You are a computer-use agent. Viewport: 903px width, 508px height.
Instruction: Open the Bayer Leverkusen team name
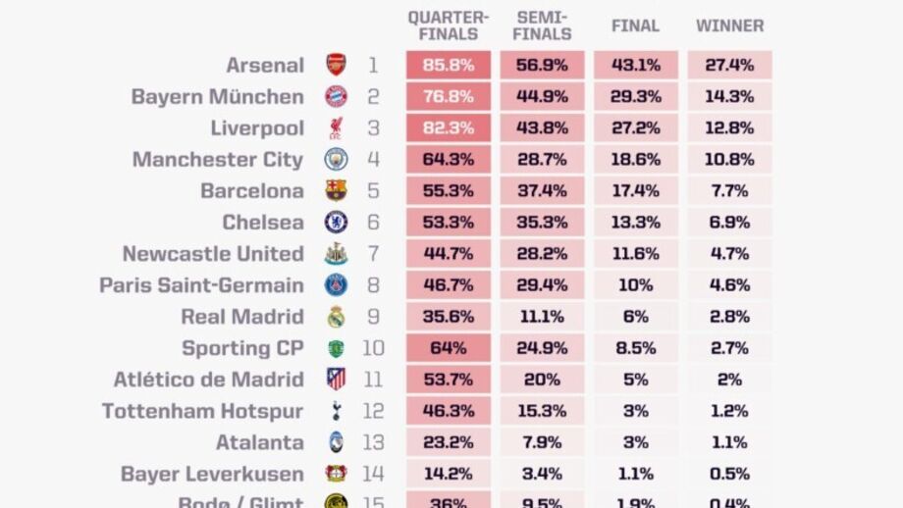pyautogui.click(x=212, y=474)
